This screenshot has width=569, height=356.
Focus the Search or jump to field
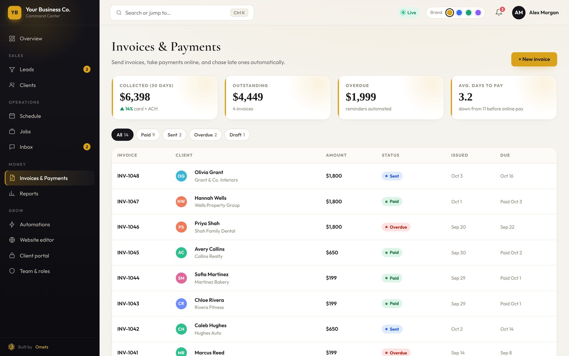(182, 13)
